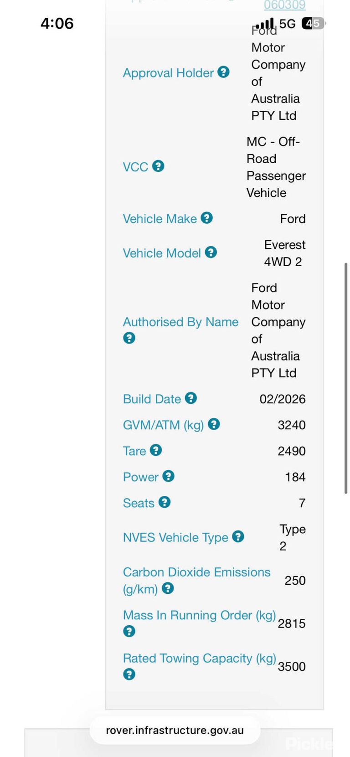
Task: Select the model value Everest 4WD 2
Action: coord(285,253)
